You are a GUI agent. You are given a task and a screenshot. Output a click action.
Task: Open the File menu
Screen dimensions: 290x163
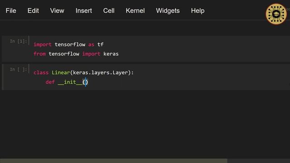11,11
